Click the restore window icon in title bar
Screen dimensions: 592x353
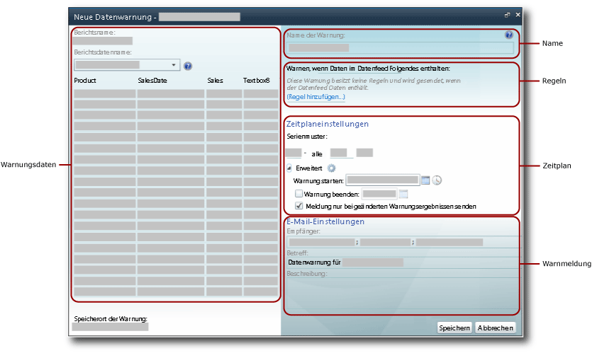pyautogui.click(x=507, y=15)
